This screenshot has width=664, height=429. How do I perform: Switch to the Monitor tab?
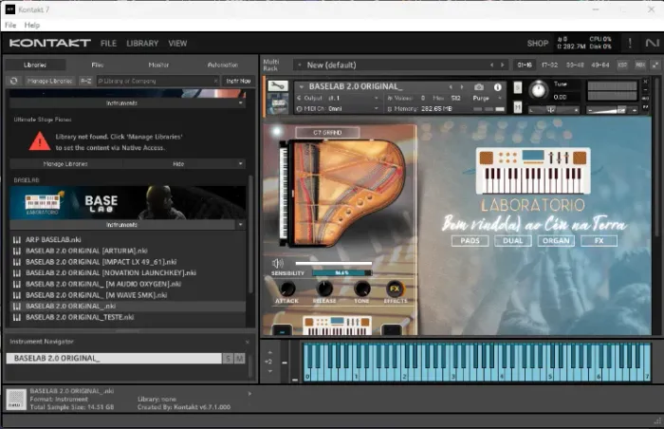coord(158,65)
